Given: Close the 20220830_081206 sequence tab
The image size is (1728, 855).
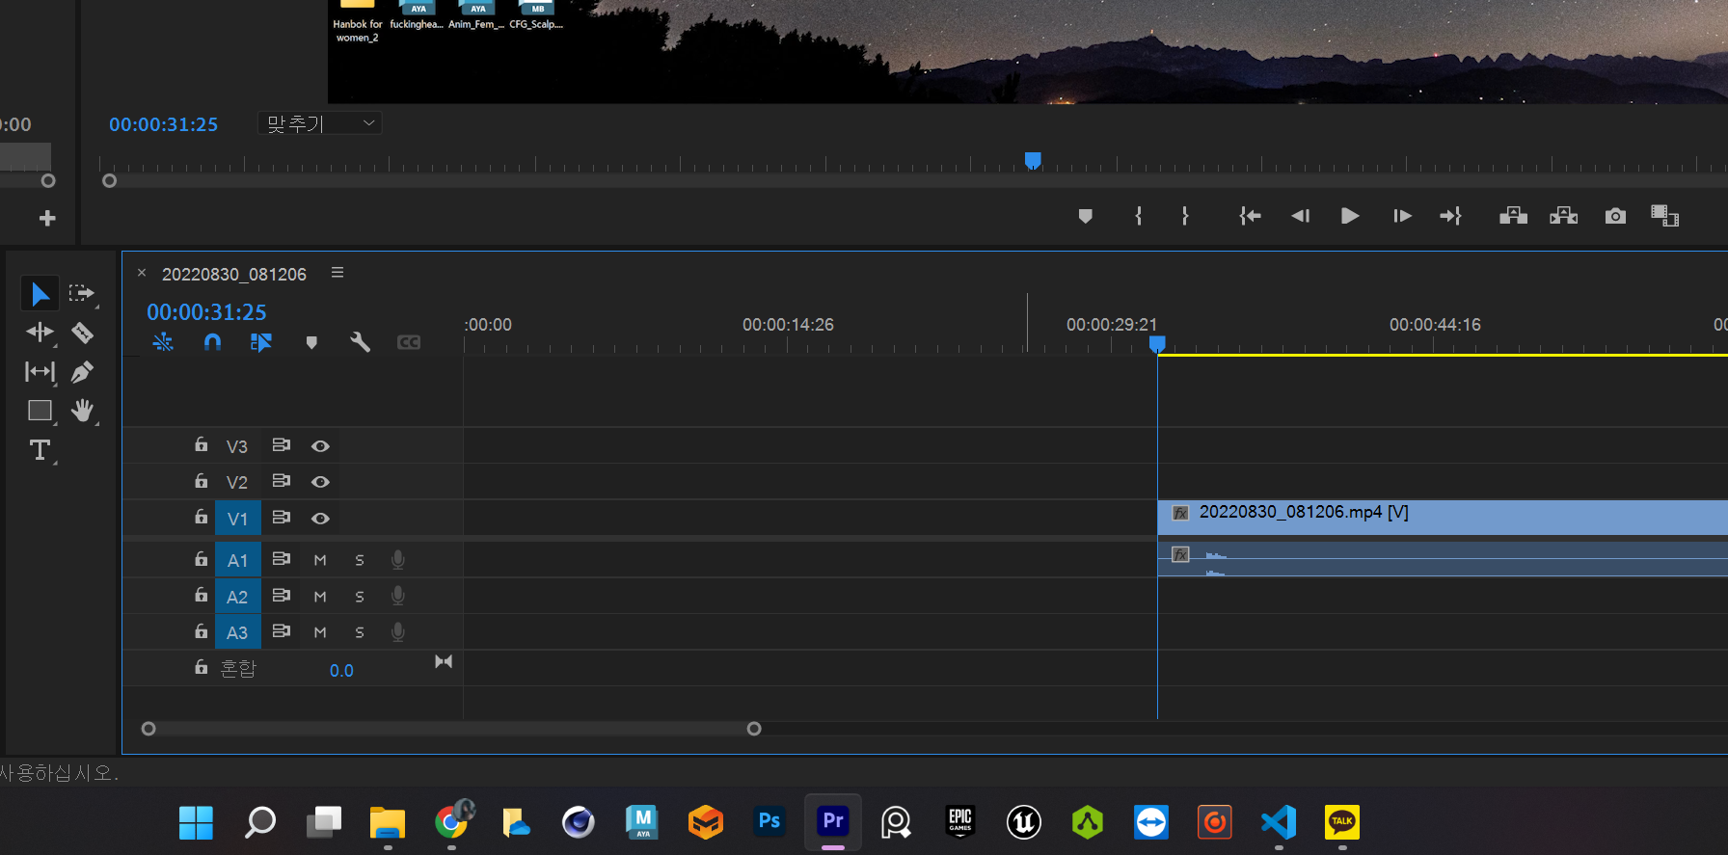Looking at the screenshot, I should pos(142,273).
